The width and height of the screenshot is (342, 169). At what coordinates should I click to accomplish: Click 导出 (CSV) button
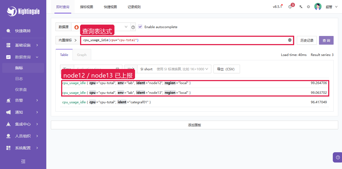click(x=227, y=69)
